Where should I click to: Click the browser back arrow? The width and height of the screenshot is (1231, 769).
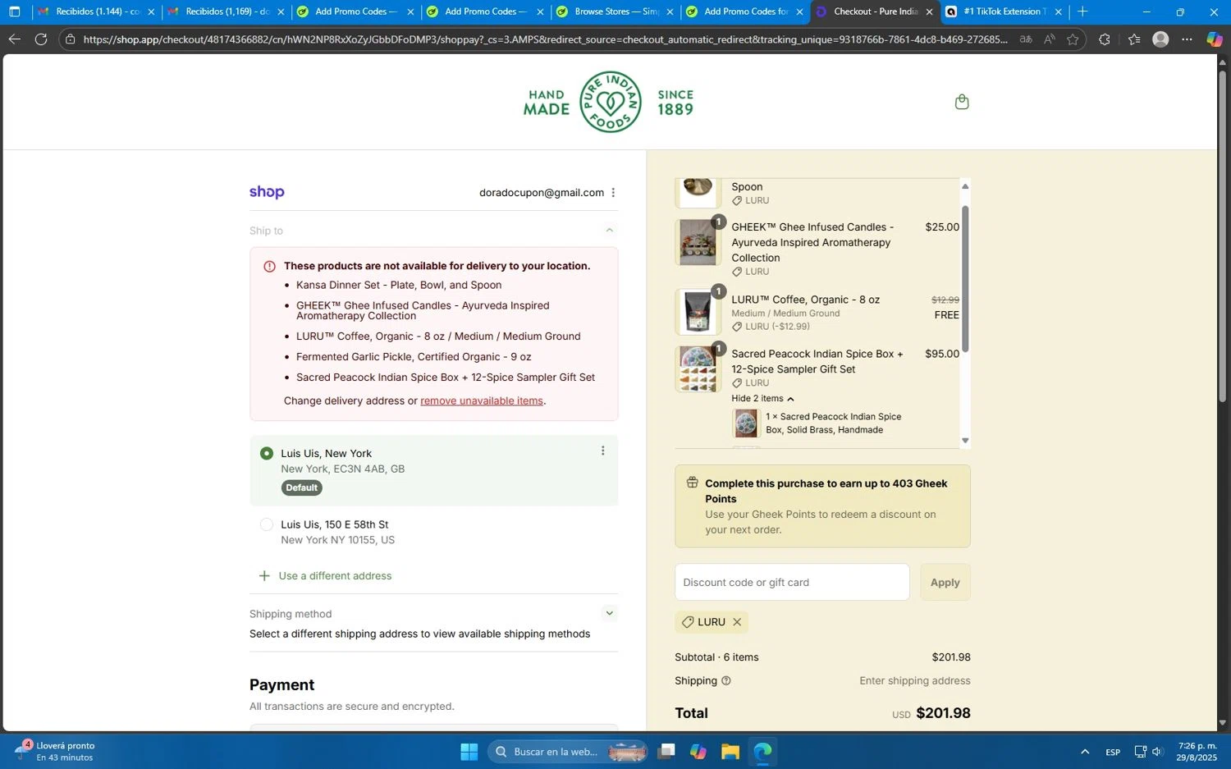(14, 39)
